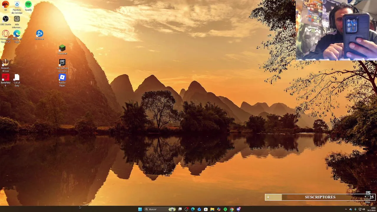Click the search highlight image in Buscar

coord(172,209)
